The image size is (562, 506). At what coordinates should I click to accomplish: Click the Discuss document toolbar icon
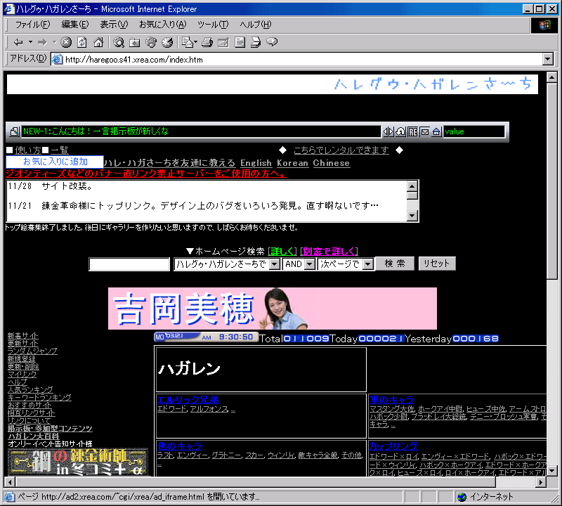coord(240,42)
